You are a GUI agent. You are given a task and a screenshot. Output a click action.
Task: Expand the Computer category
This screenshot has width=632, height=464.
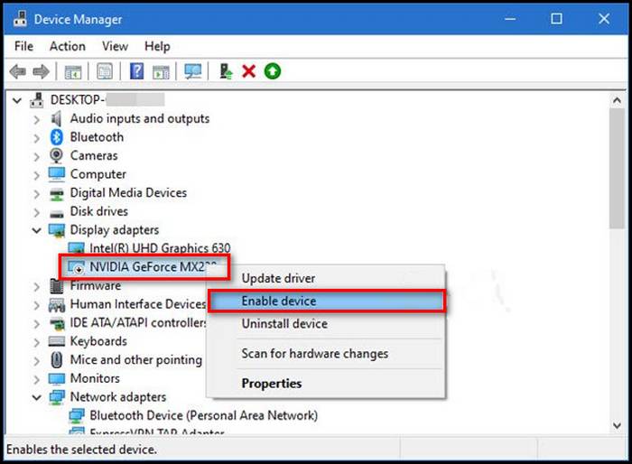[x=37, y=175]
